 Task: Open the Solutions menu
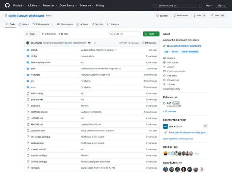(34, 5)
